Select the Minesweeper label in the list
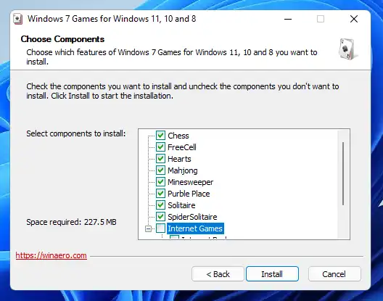Screen dimensions: 383x301 coord(191,182)
